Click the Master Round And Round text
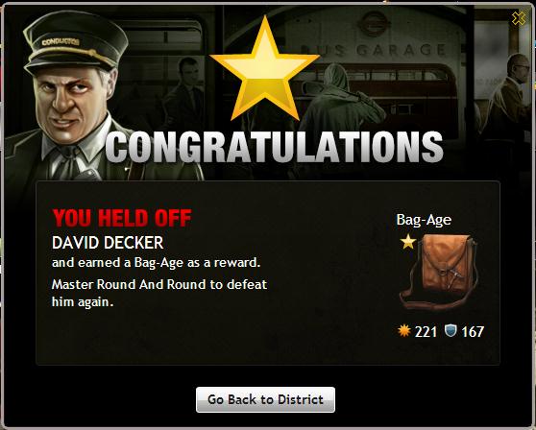This screenshot has height=430, width=536. click(x=129, y=284)
